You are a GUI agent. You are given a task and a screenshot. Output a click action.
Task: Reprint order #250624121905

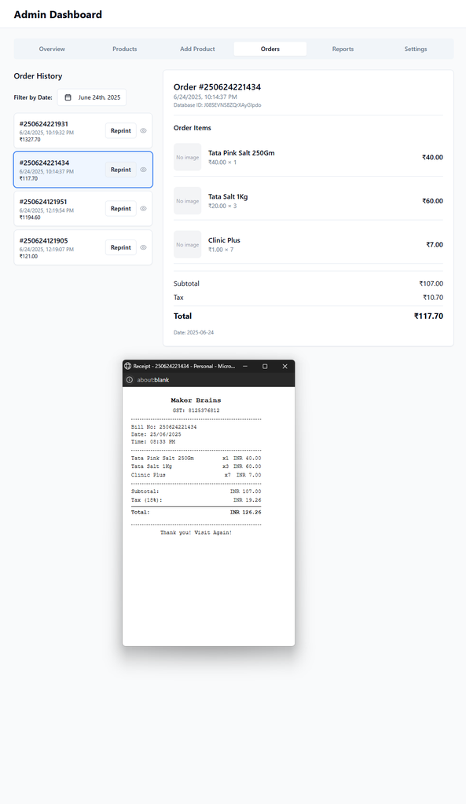[120, 247]
